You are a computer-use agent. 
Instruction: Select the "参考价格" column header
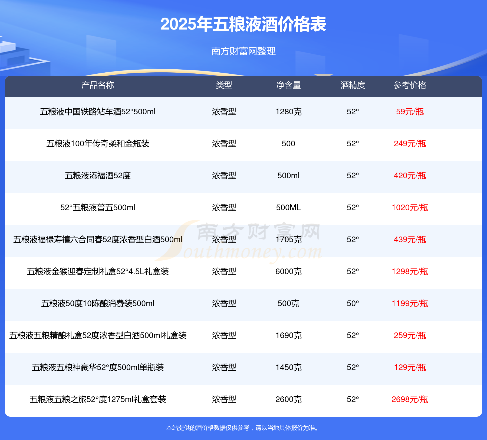410,85
